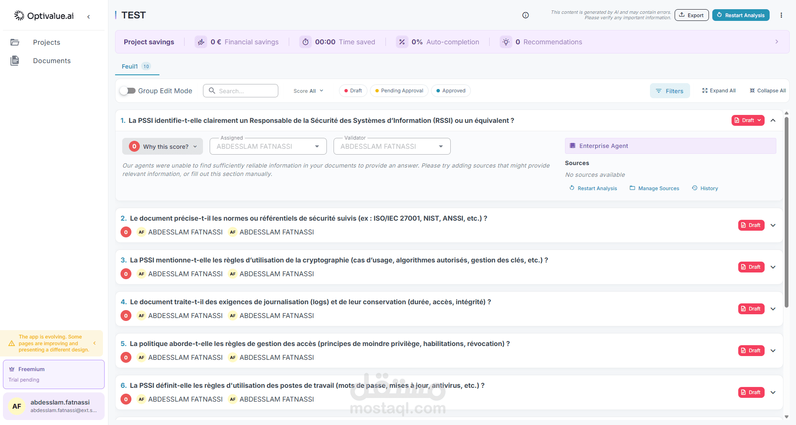Open the Score All dropdown
The width and height of the screenshot is (796, 425).
pyautogui.click(x=308, y=91)
